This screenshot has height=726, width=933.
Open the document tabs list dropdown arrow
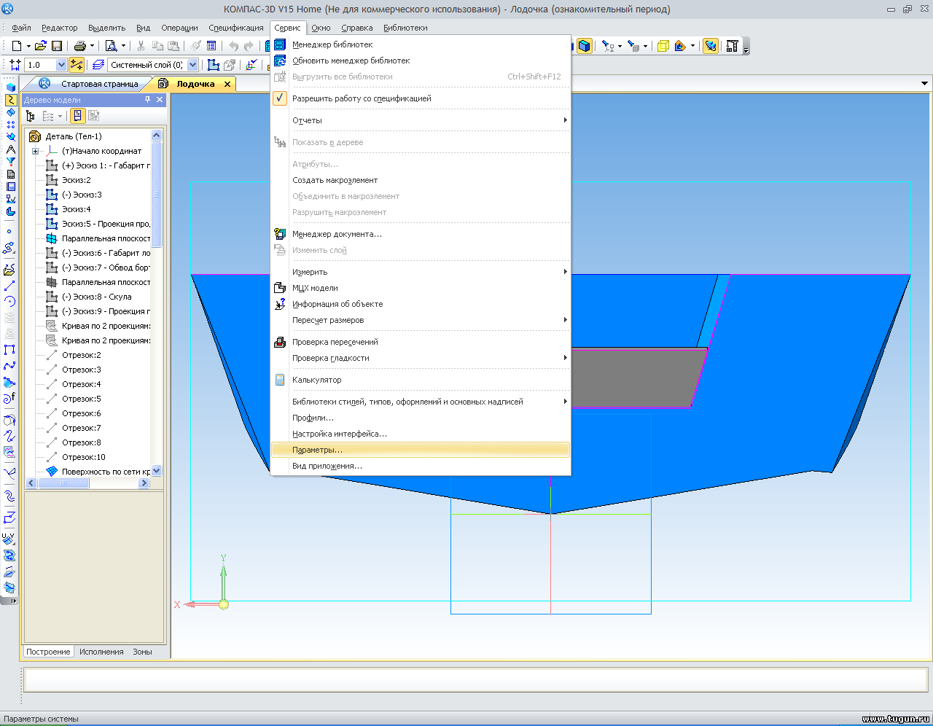(924, 84)
